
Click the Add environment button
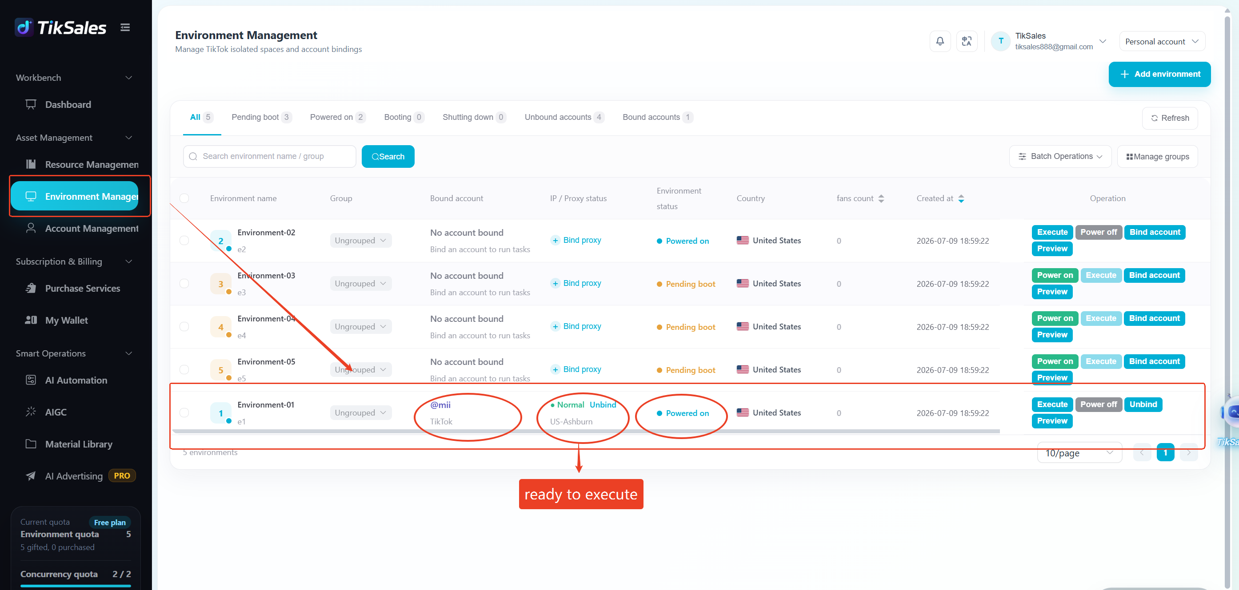click(x=1159, y=74)
